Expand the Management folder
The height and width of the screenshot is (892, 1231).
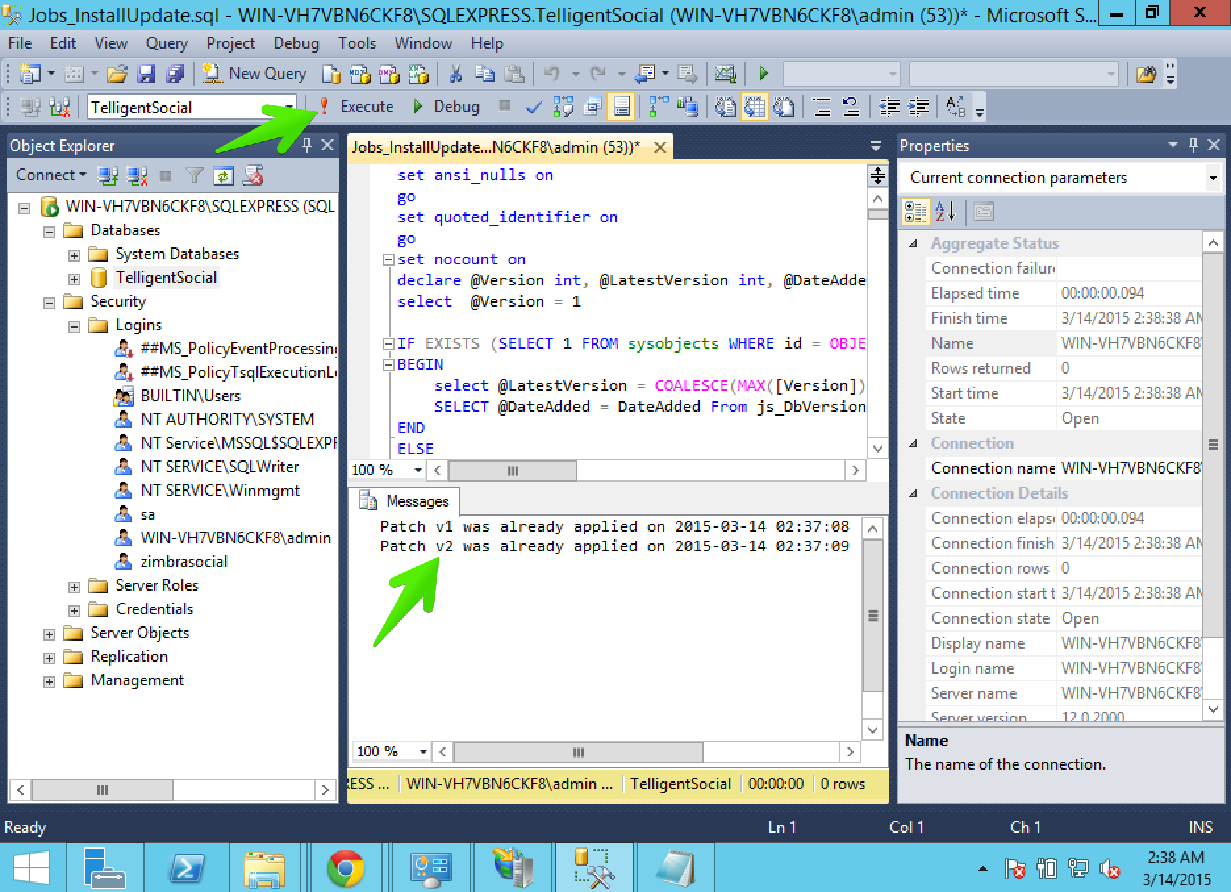click(49, 681)
